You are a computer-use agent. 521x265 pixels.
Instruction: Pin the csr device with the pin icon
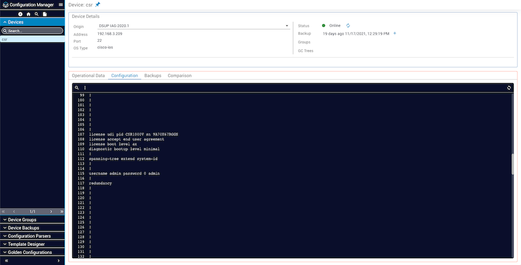click(x=98, y=4)
